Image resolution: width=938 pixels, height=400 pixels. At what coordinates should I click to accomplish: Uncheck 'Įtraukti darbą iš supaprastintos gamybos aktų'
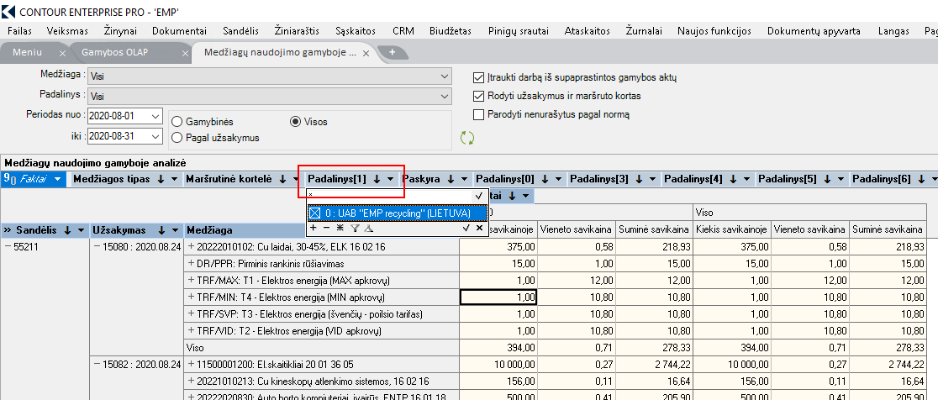[x=480, y=77]
